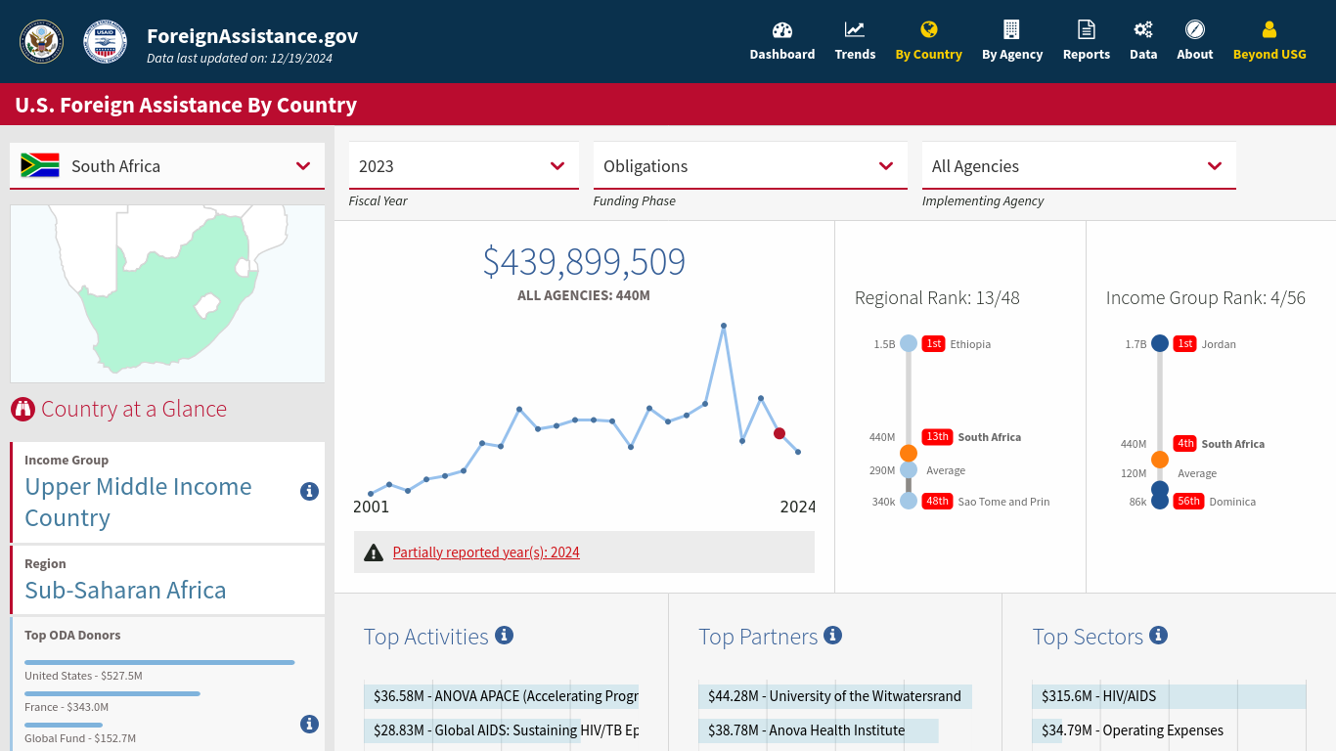The width and height of the screenshot is (1336, 751).
Task: Click the Top Sectors info icon
Action: pyautogui.click(x=1158, y=635)
